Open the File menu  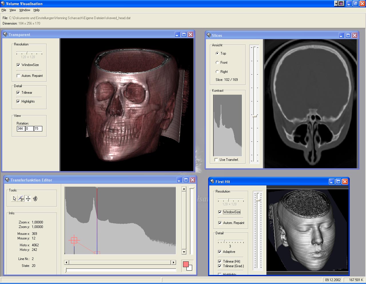tap(4, 10)
